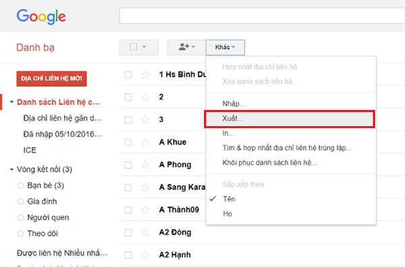This screenshot has height=267, width=405.
Task: Star the contact named 2
Action: tap(145, 97)
